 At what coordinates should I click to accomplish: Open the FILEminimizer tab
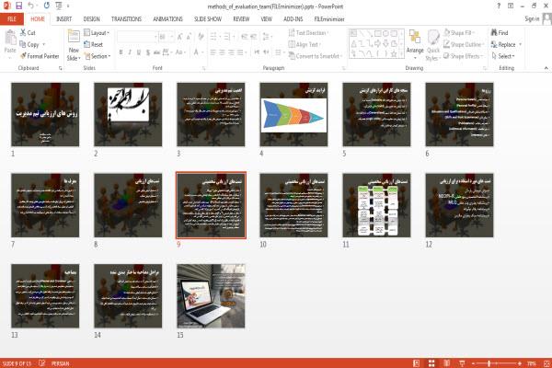329,19
